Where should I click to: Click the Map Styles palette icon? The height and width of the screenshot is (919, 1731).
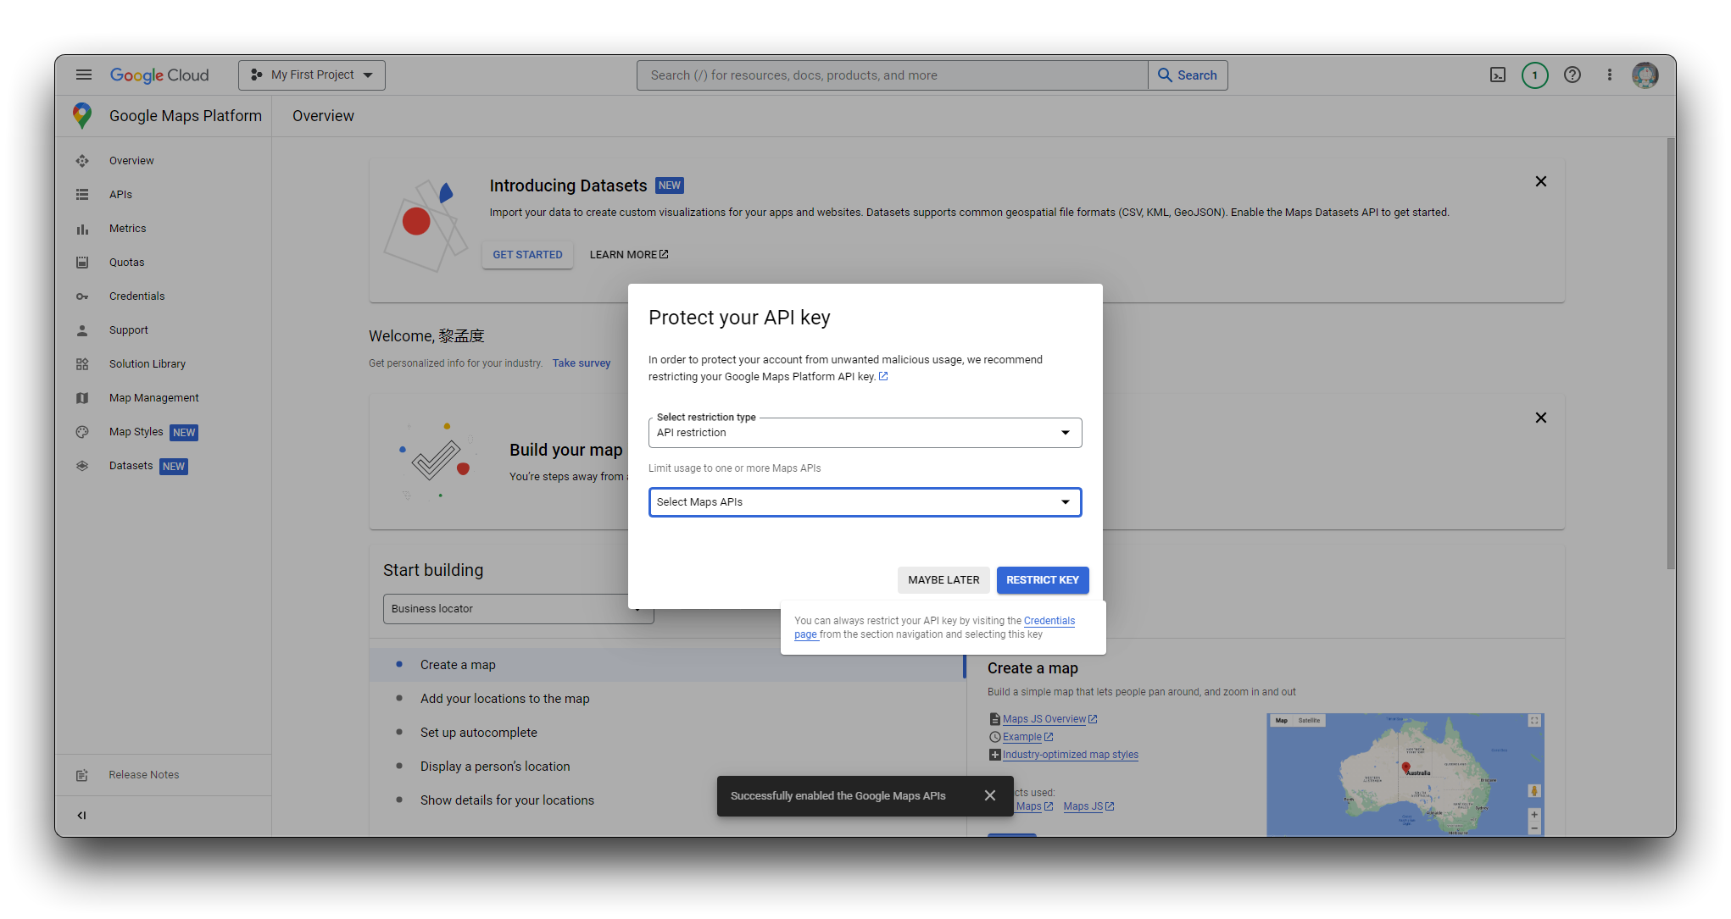tap(82, 432)
